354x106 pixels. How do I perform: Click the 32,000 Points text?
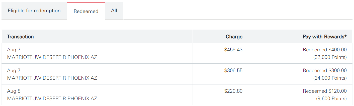point(330,57)
